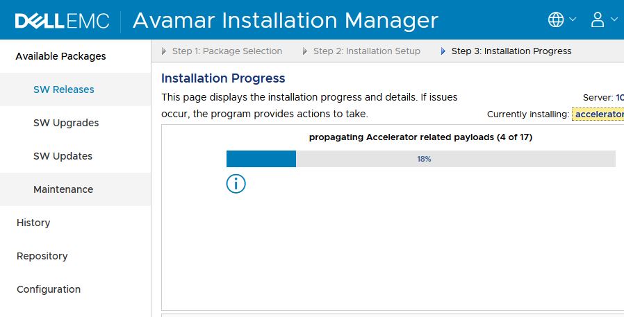Click the Step 3 blue arrow marker
Viewport: 624px width, 317px height.
[x=444, y=51]
